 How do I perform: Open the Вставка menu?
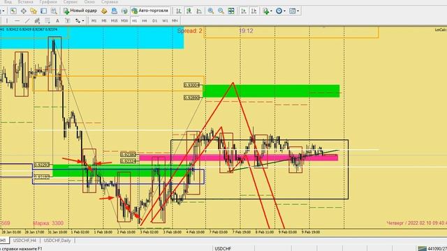pos(25,1)
